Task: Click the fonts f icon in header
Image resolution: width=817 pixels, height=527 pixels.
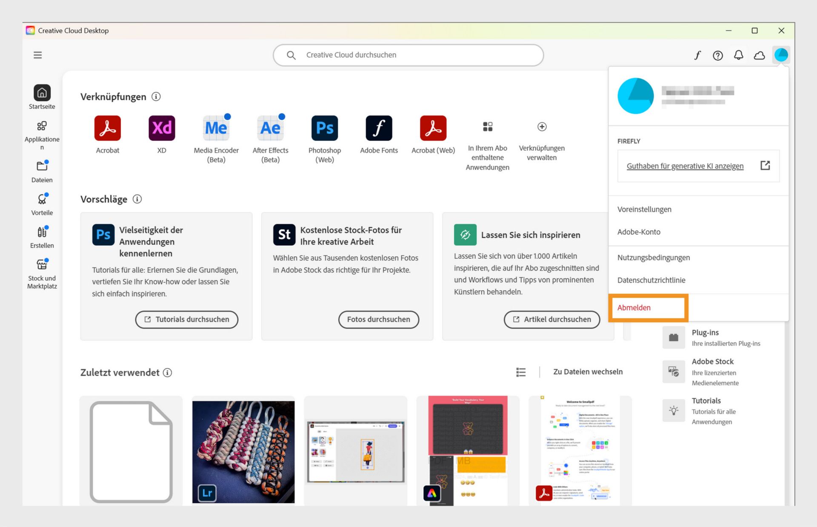Action: pos(697,55)
